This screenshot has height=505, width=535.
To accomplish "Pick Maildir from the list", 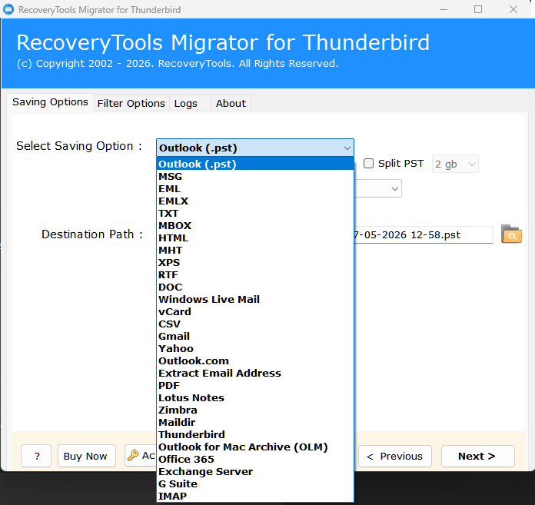I will coord(255,422).
